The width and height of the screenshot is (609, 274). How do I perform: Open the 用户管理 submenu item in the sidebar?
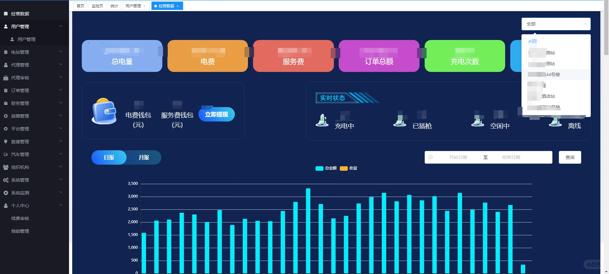pyautogui.click(x=35, y=39)
